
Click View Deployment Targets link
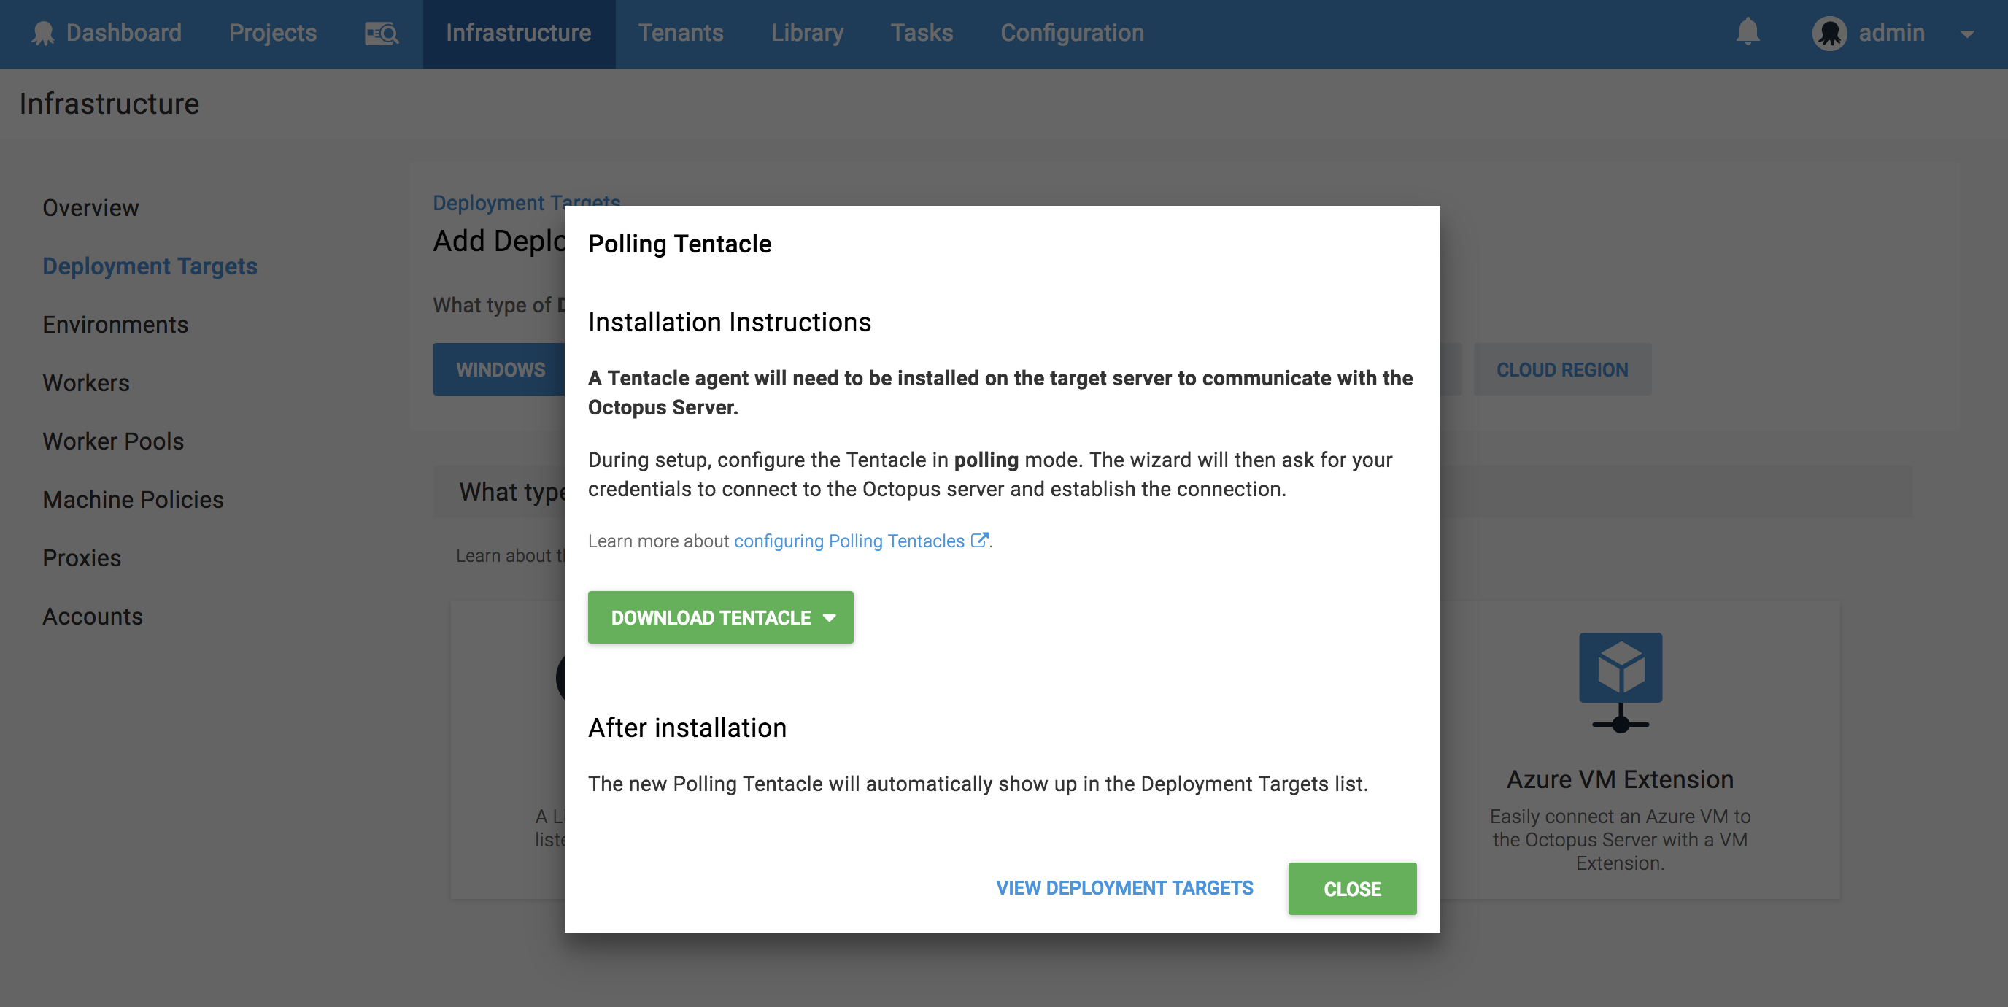coord(1124,888)
